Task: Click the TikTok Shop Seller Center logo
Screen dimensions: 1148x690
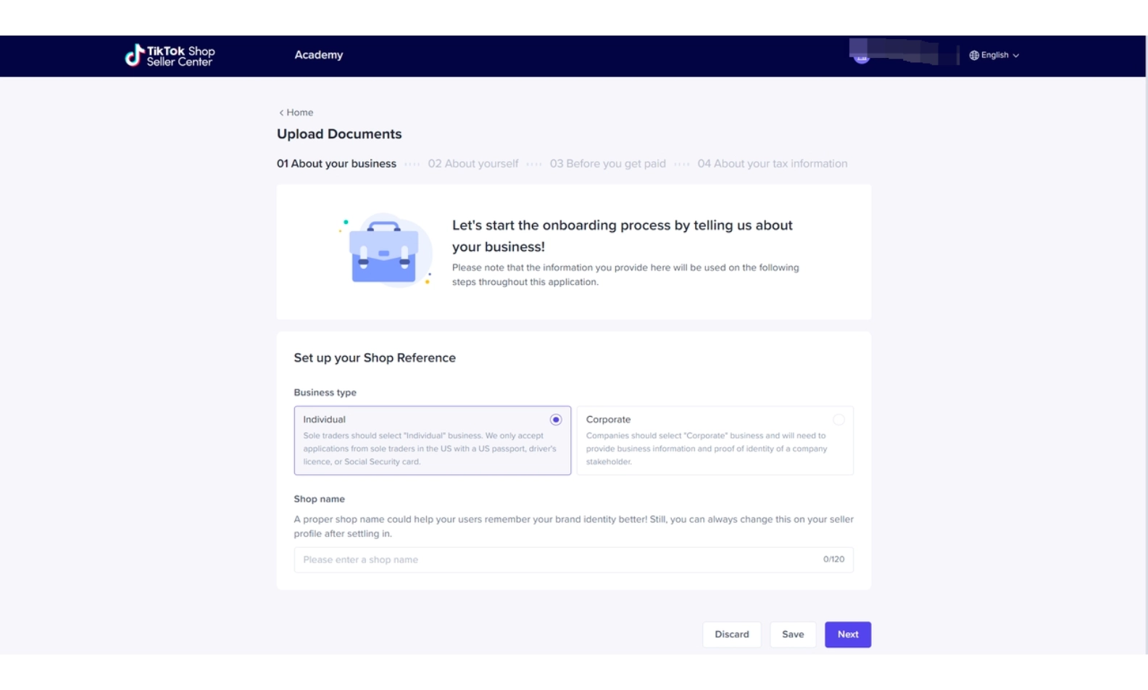Action: click(x=170, y=56)
